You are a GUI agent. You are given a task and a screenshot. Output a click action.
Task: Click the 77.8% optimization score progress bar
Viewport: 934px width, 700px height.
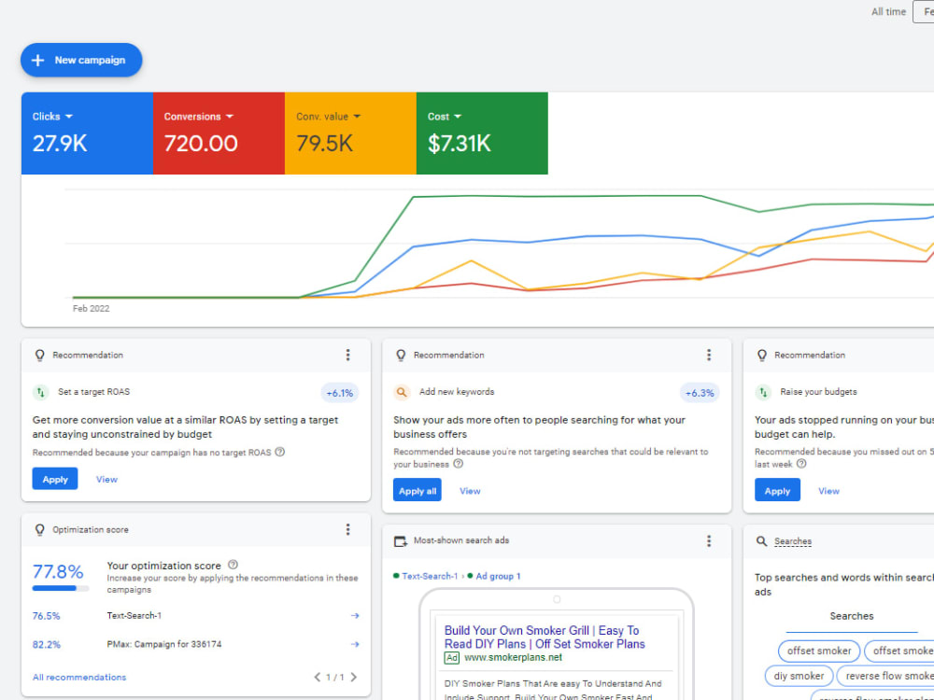(60, 589)
